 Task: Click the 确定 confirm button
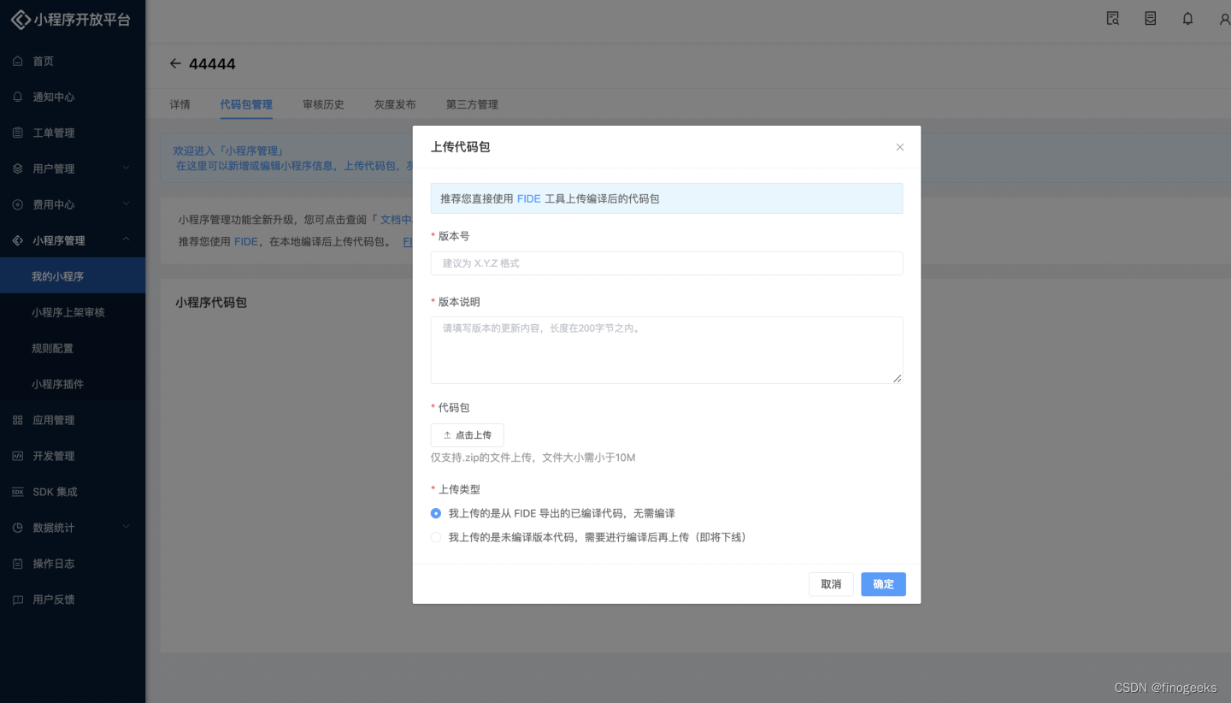tap(883, 584)
